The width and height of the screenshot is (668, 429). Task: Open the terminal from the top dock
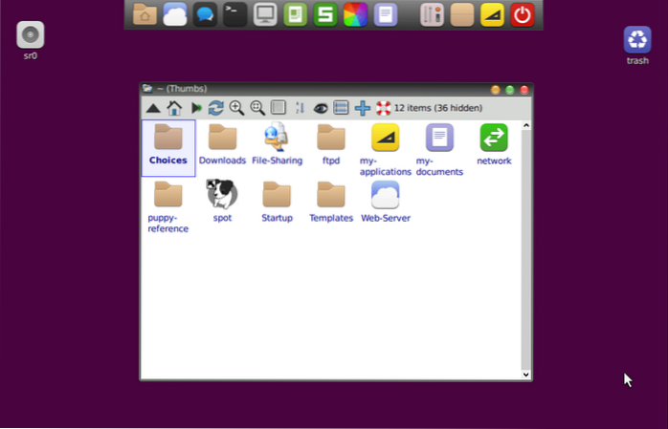pos(234,14)
